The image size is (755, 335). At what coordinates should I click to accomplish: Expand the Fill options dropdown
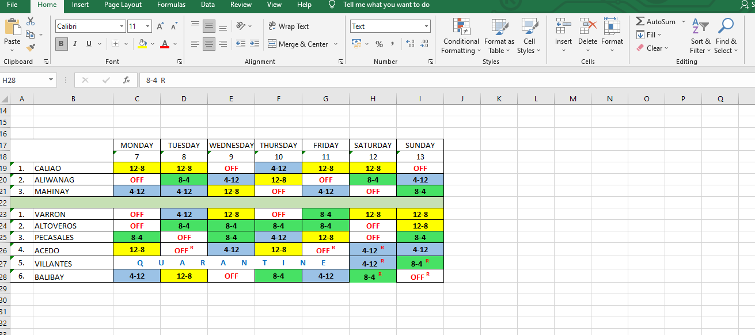point(659,35)
